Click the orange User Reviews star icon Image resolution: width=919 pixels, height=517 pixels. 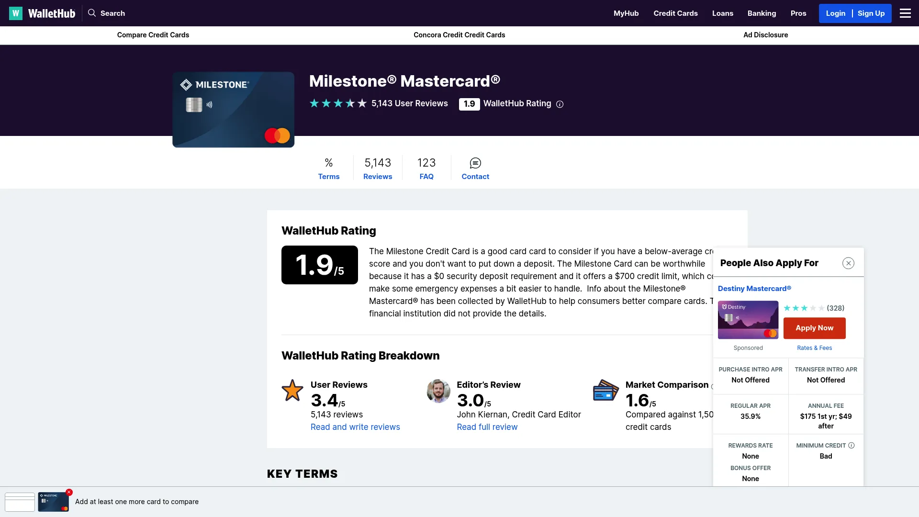pyautogui.click(x=292, y=391)
